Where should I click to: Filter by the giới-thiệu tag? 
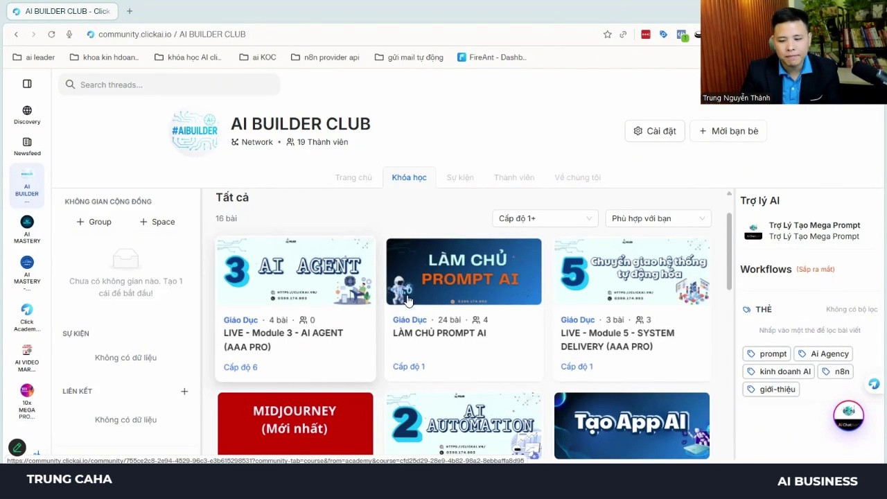(771, 389)
